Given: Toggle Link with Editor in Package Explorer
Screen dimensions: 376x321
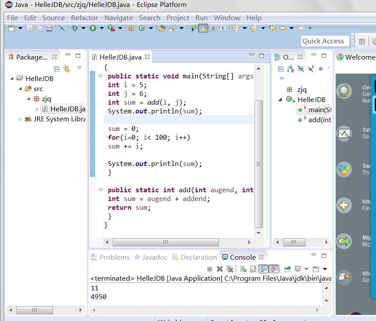Looking at the screenshot, I should 67,69.
